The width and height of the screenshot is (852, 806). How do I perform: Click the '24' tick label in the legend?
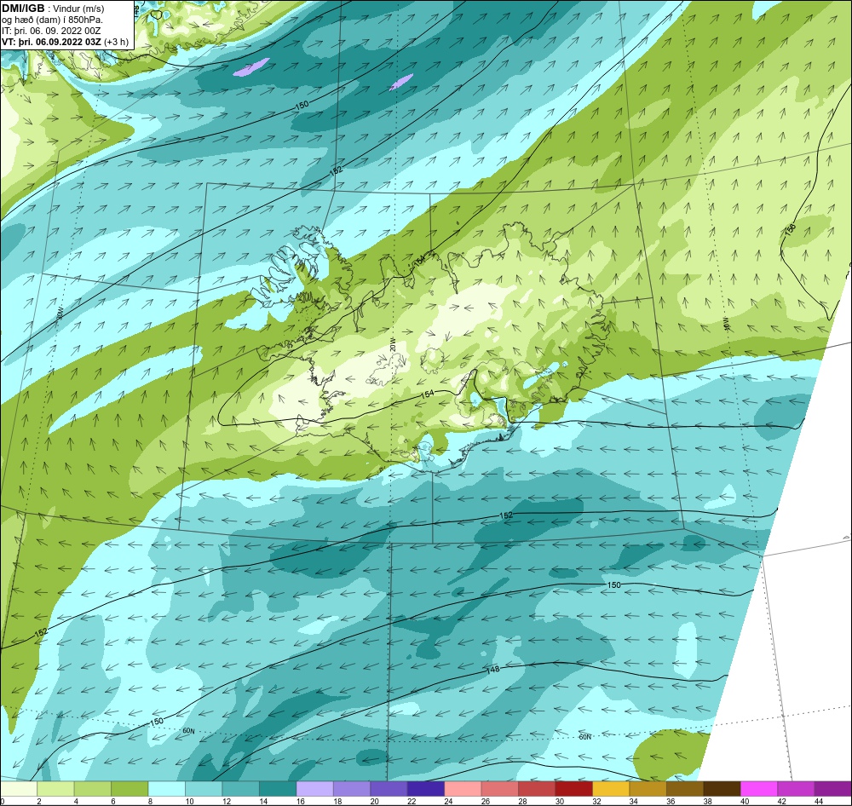click(449, 801)
